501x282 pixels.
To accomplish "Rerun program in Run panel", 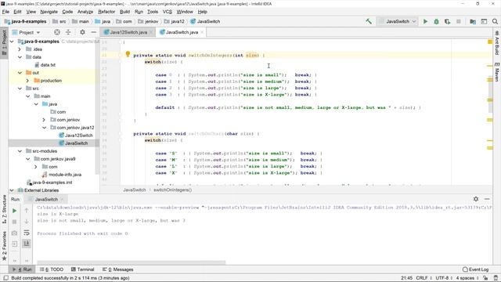I will coord(14,211).
